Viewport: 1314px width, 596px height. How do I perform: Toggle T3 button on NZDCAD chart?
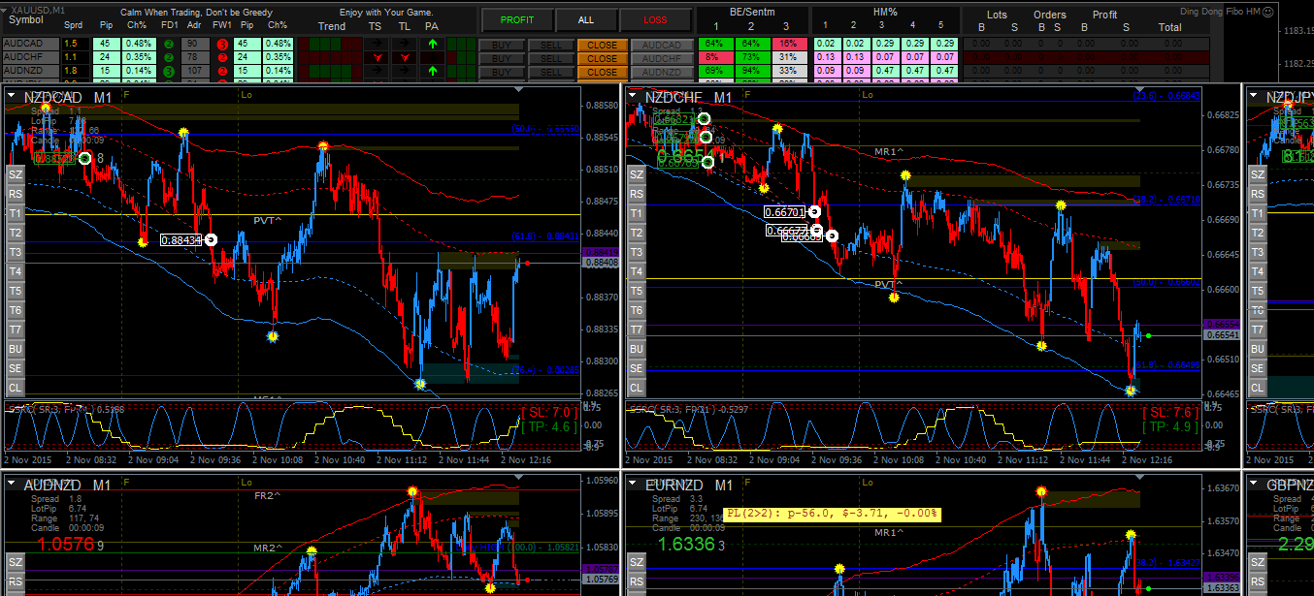point(15,252)
